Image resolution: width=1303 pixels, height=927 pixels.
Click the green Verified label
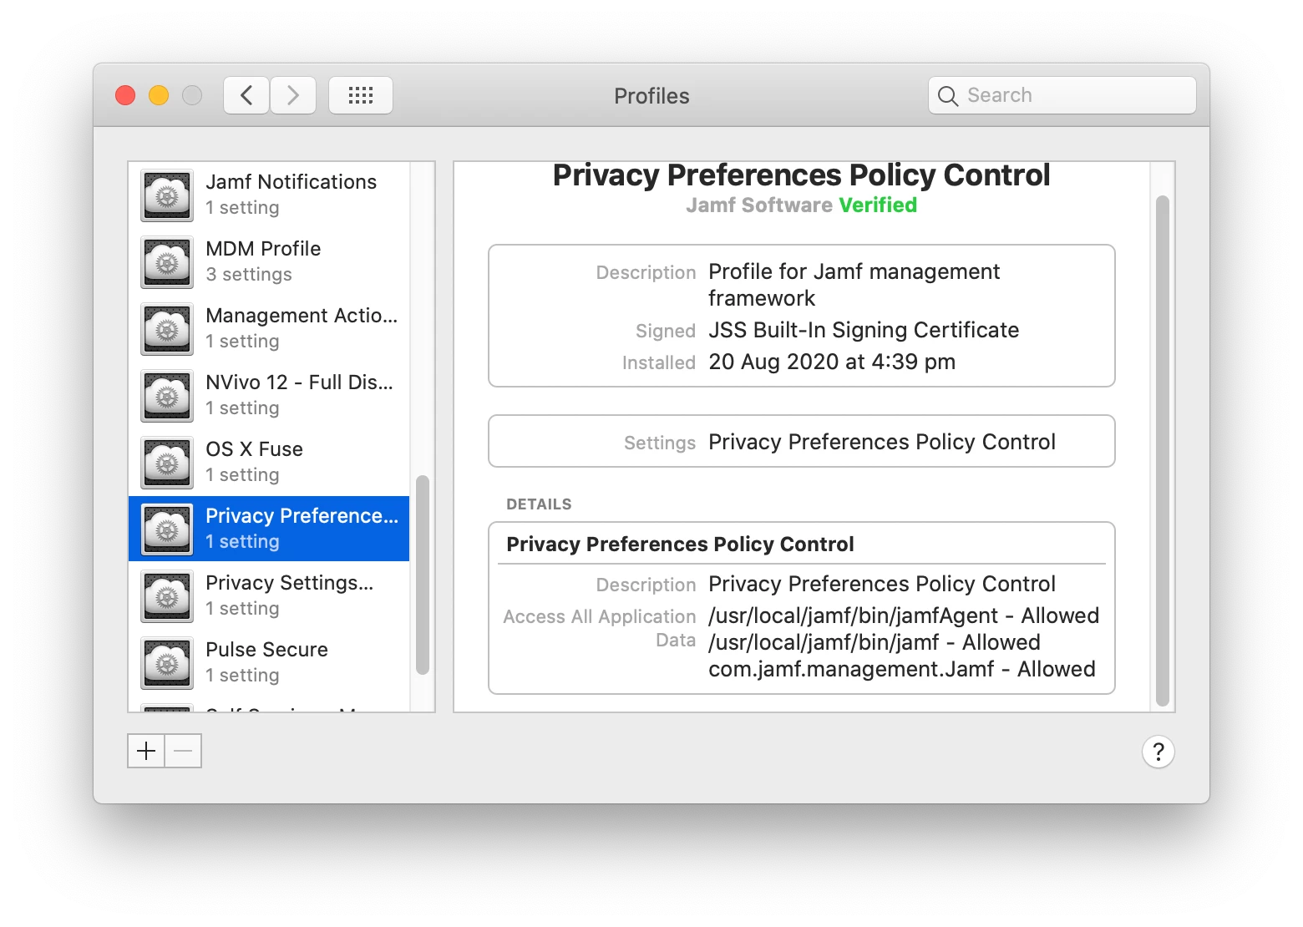878,205
